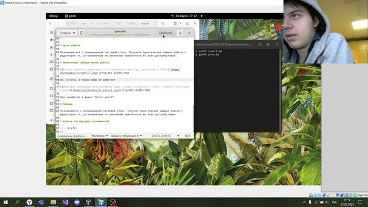Create a new tab in gedit
Screen dimensions: 368x207
(82, 33)
